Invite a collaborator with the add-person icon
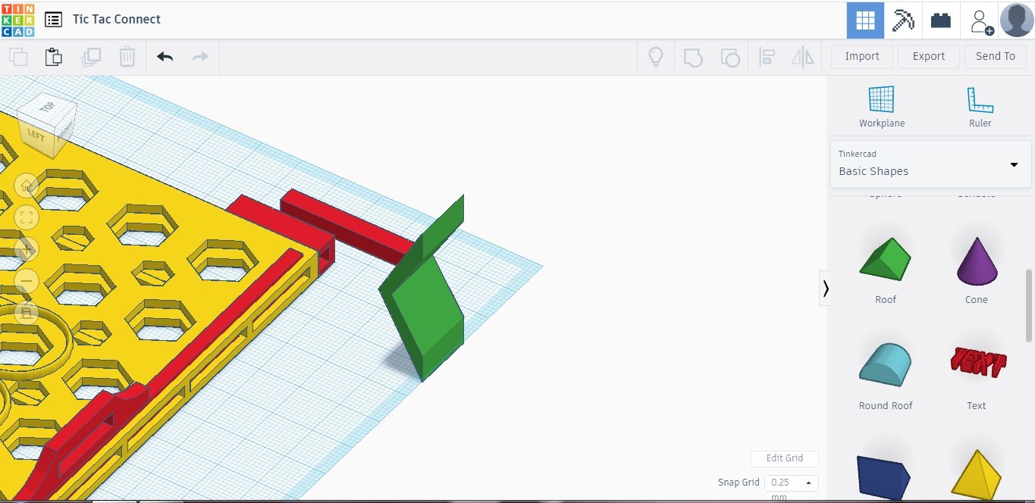The image size is (1035, 503). (980, 20)
